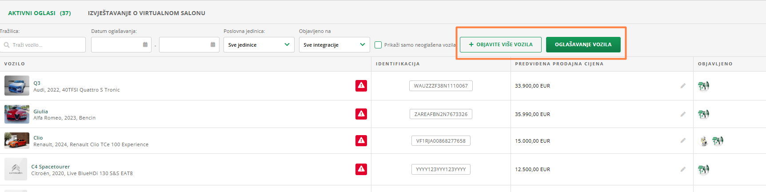Open 'Izvještavanje o virtualnom salonu' tab
Viewport: 766px width, 192px height.
146,13
